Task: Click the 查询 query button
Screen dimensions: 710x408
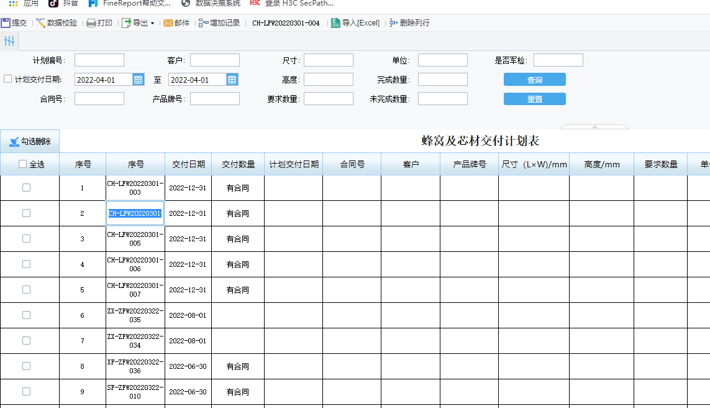Action: 534,80
